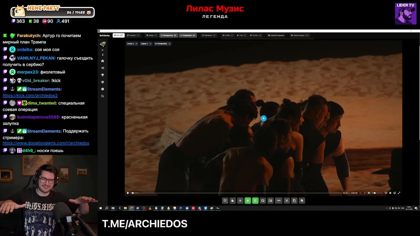Toggle the green diamond button below the player
Screen dimensions: 420x236
(x=248, y=201)
